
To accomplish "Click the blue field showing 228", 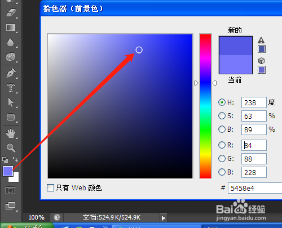I will (254, 172).
